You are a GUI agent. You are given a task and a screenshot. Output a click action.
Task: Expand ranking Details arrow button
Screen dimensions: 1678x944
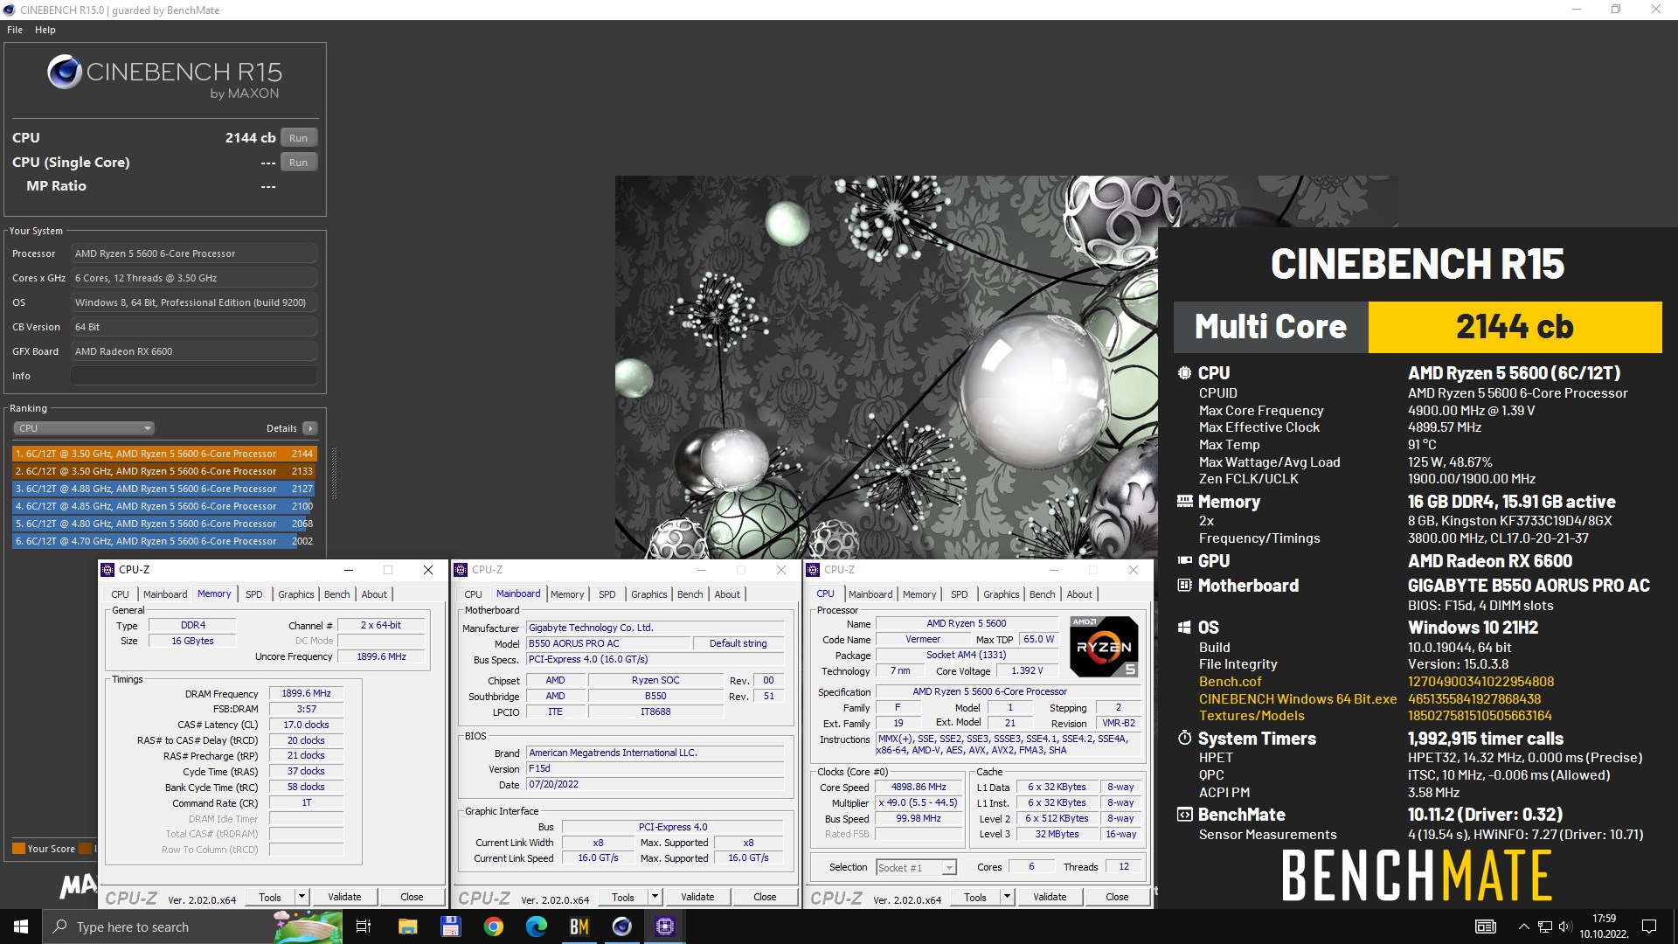click(309, 428)
